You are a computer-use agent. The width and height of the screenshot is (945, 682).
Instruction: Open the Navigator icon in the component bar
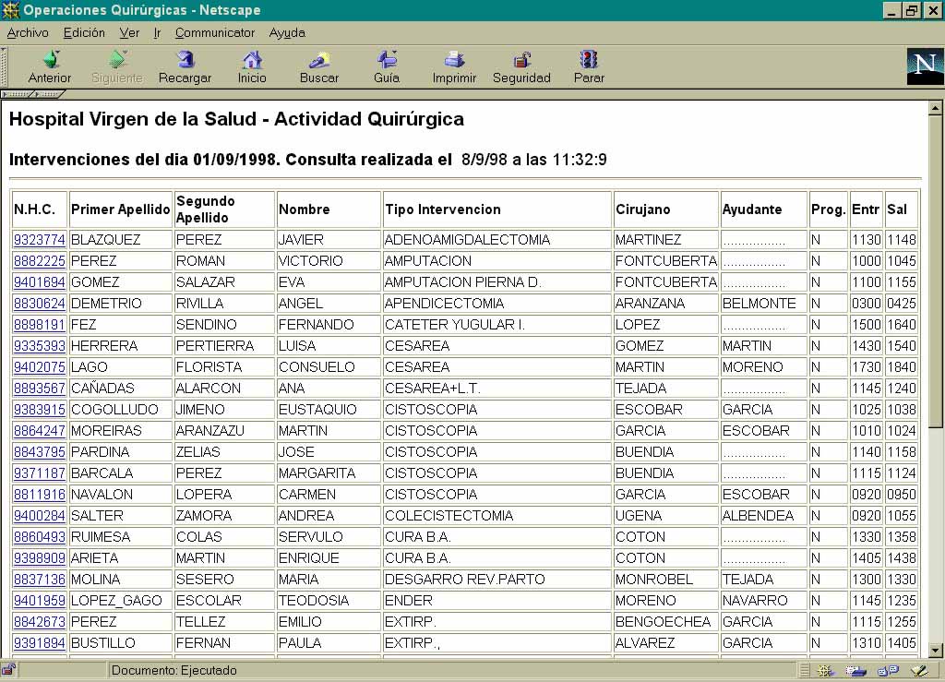(825, 671)
